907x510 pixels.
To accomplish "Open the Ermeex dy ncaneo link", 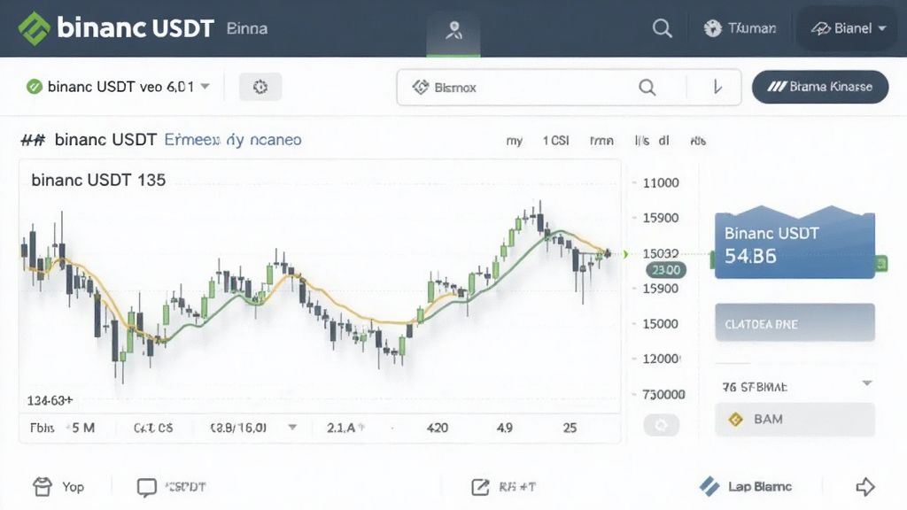I will [233, 140].
